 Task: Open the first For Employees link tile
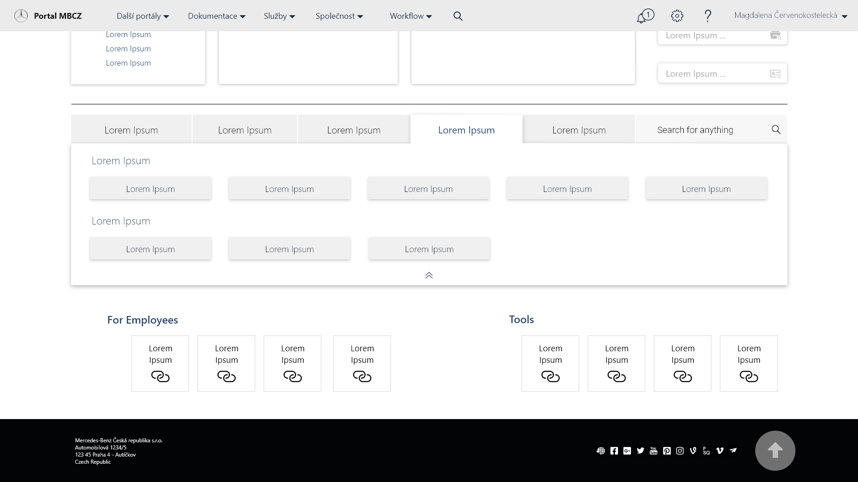tap(160, 363)
